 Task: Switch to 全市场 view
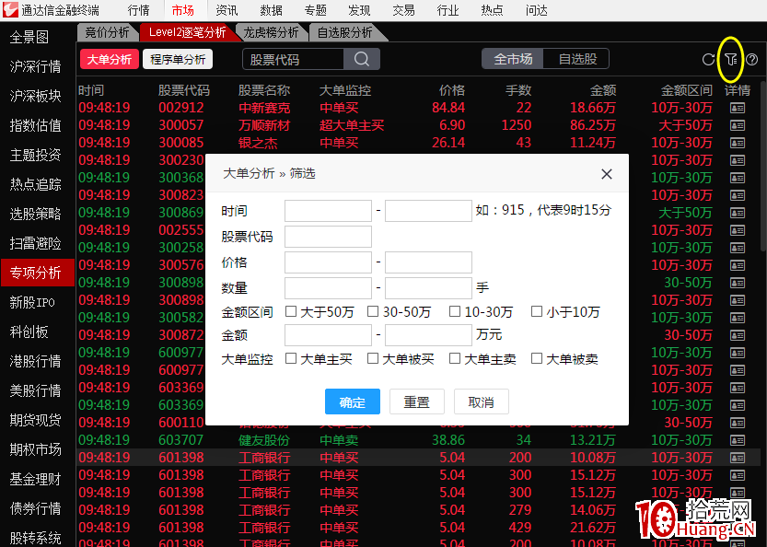click(513, 59)
